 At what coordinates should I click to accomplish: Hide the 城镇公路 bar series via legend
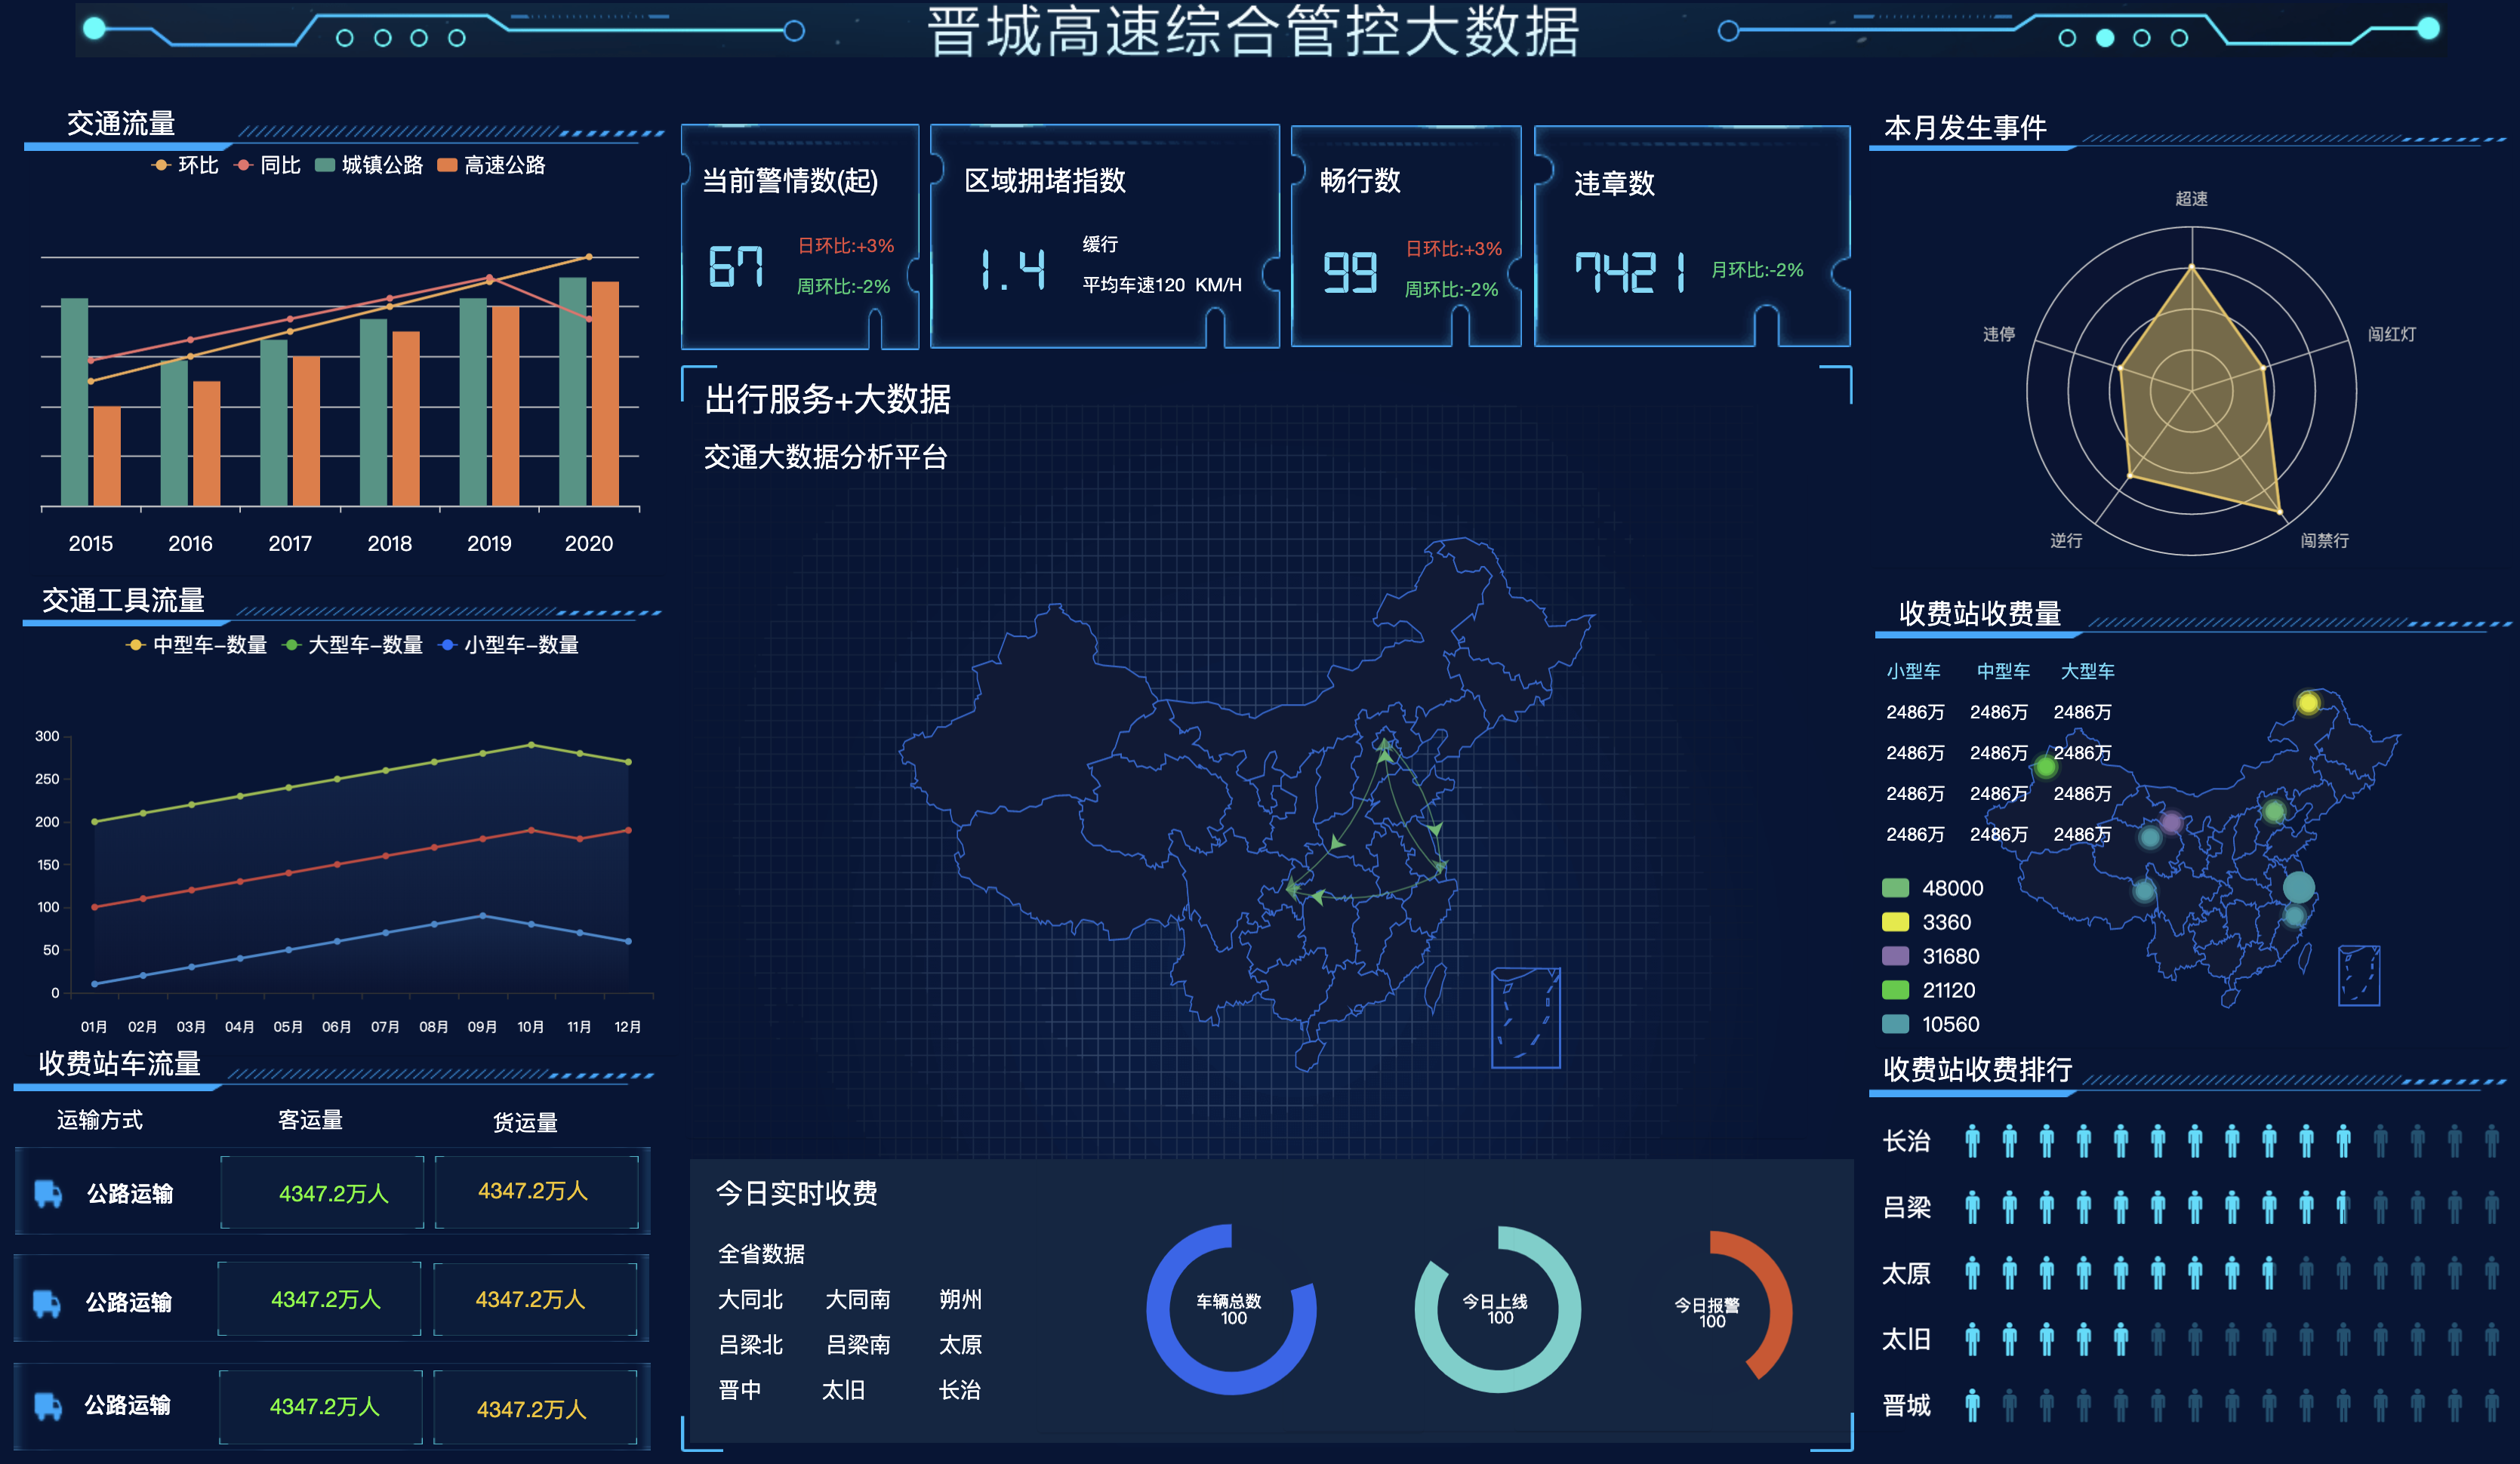[369, 165]
